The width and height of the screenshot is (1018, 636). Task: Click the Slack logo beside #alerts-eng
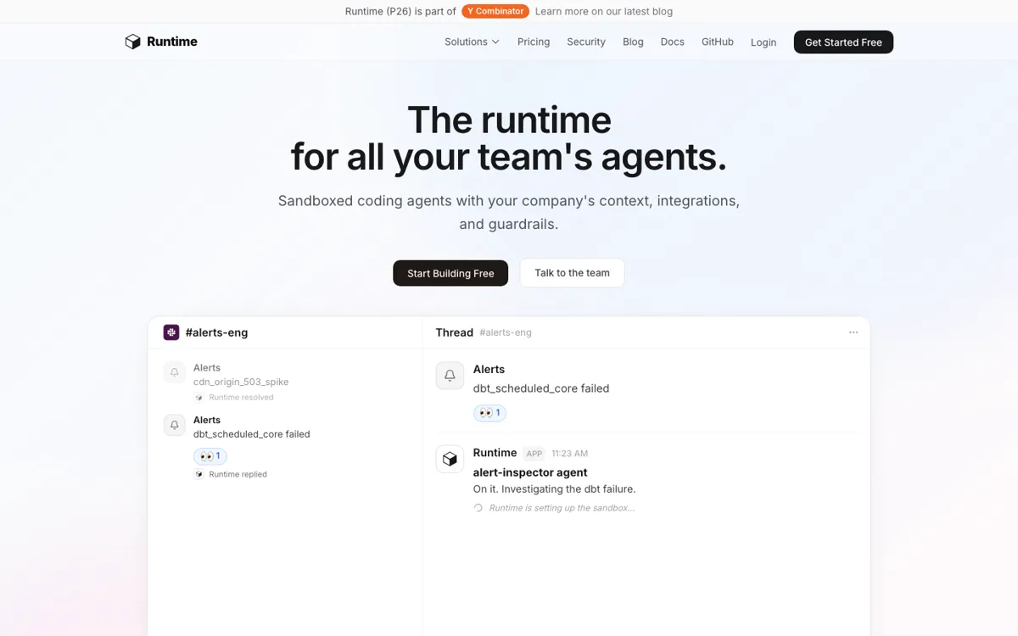click(x=171, y=332)
